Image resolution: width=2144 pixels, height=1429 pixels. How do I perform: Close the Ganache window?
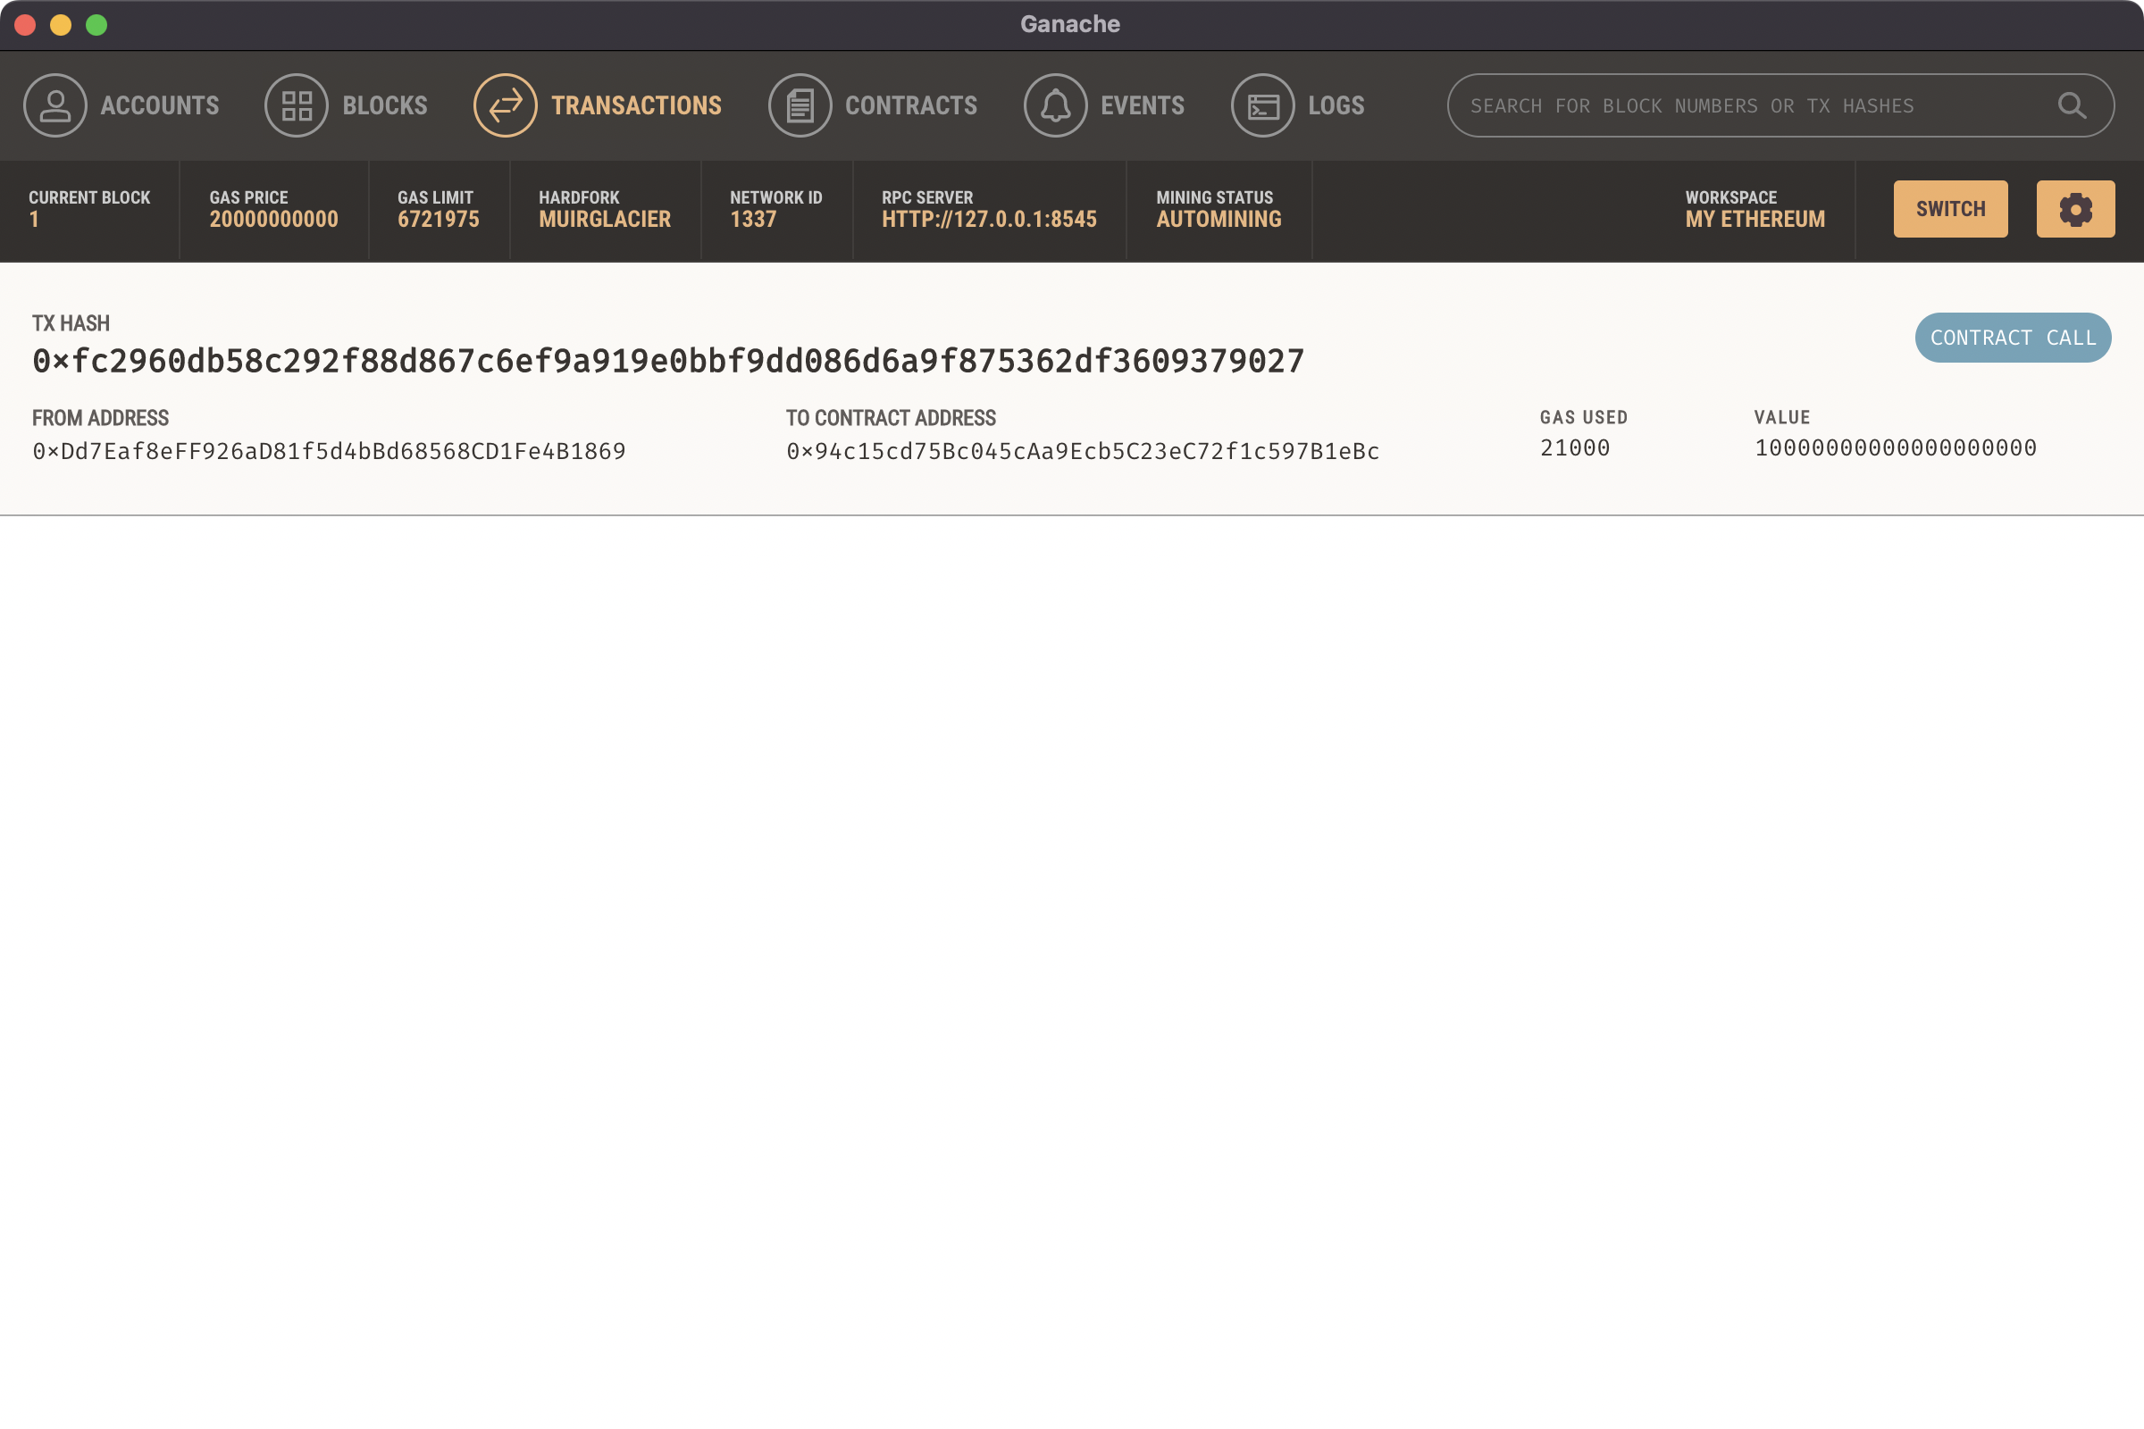coord(26,25)
